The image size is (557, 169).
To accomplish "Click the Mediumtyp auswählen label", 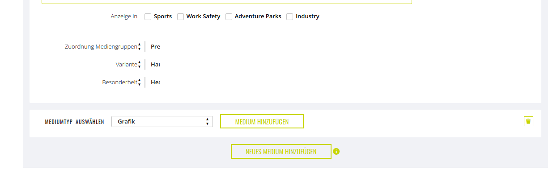I will coord(74,122).
